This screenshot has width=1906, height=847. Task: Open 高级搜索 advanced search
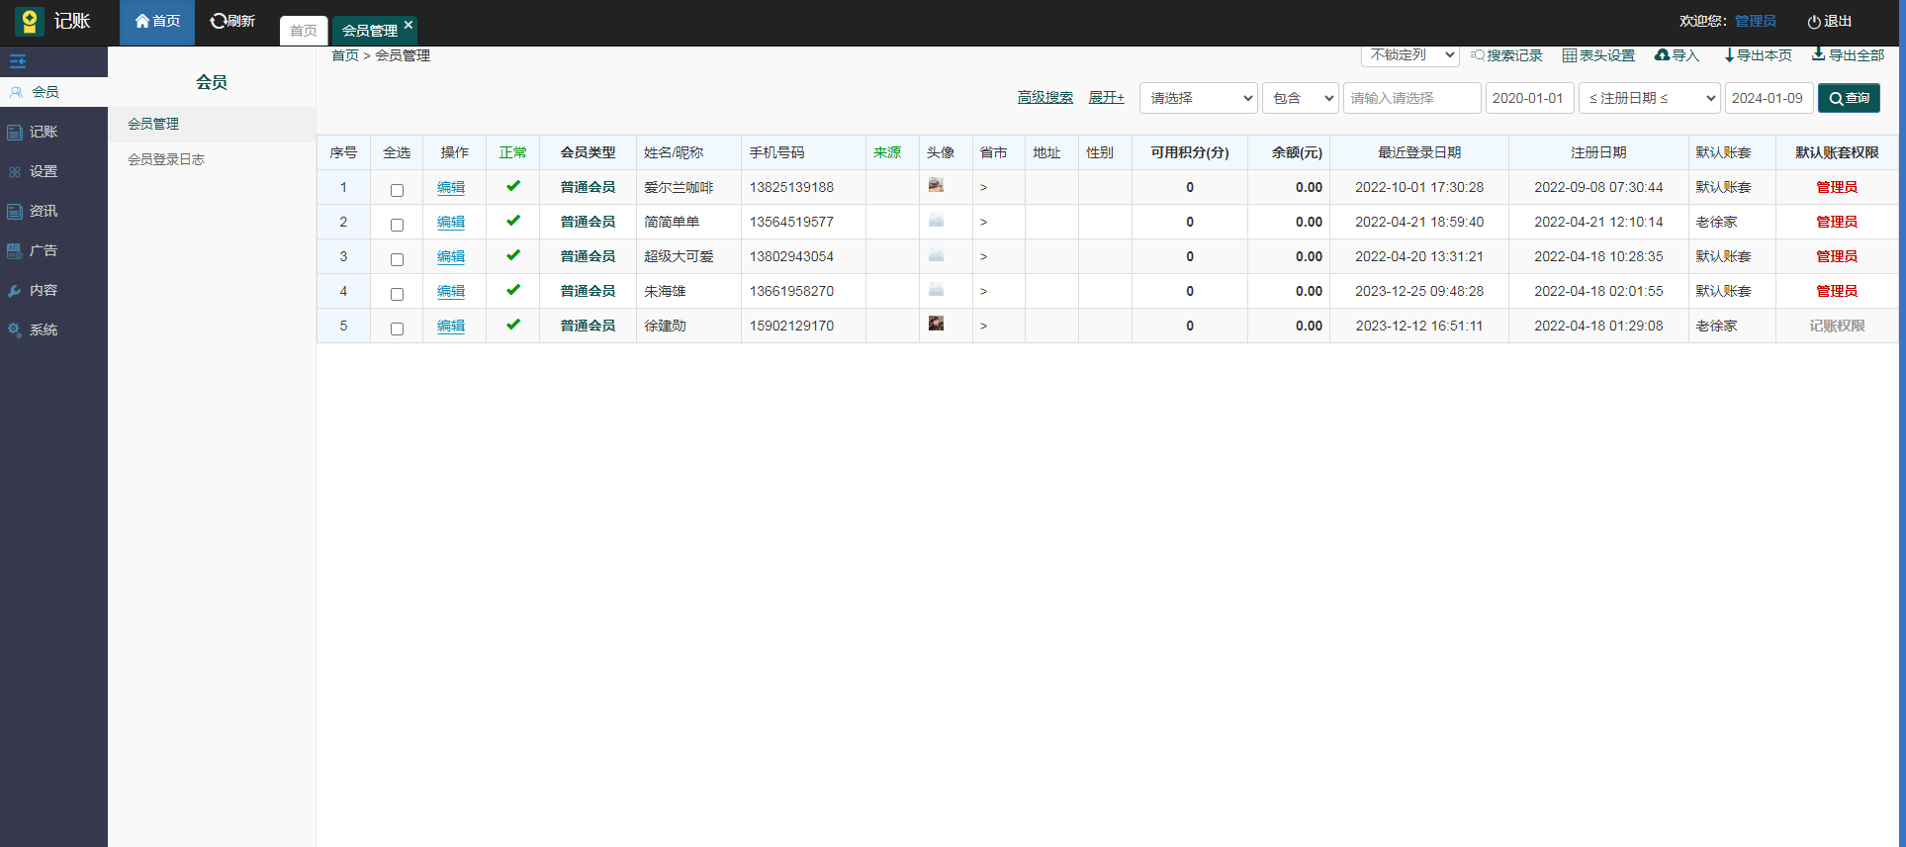coord(1045,97)
